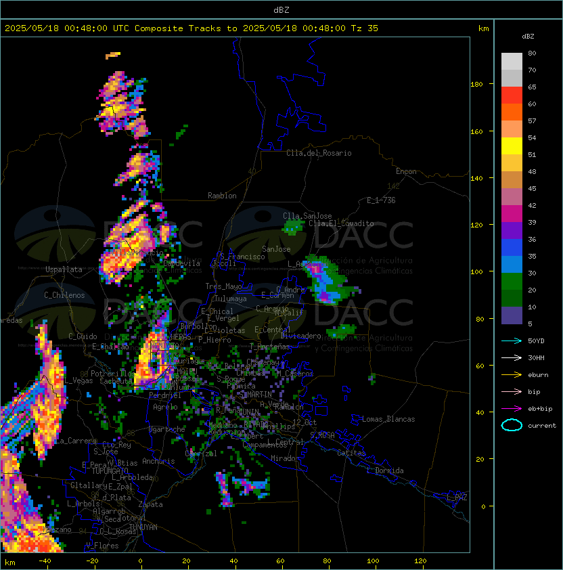Click the 'Uspallata' map label
This screenshot has width=563, height=570.
[x=64, y=269]
